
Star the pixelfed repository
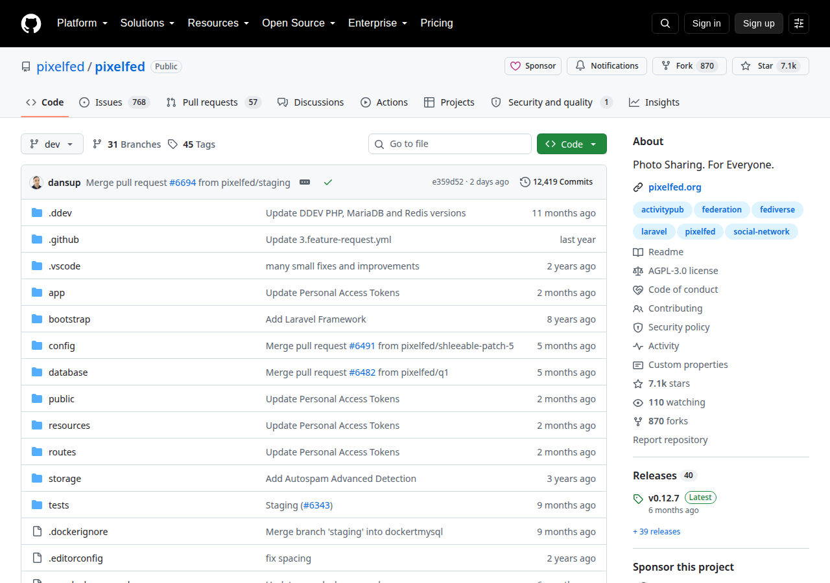click(770, 66)
